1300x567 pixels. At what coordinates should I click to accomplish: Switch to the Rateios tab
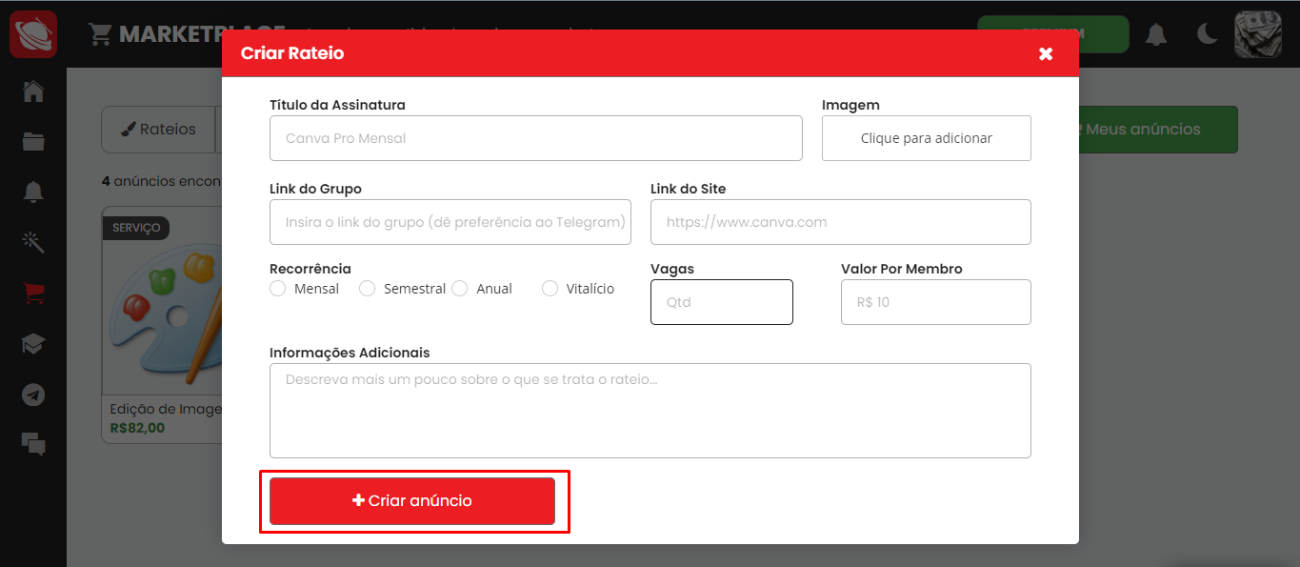(159, 130)
